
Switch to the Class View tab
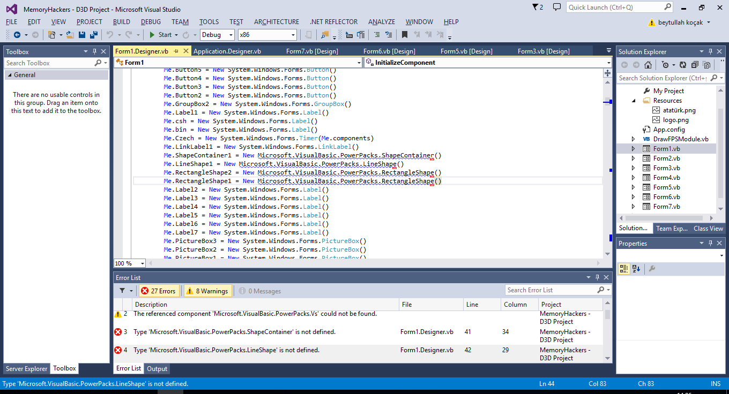(708, 229)
